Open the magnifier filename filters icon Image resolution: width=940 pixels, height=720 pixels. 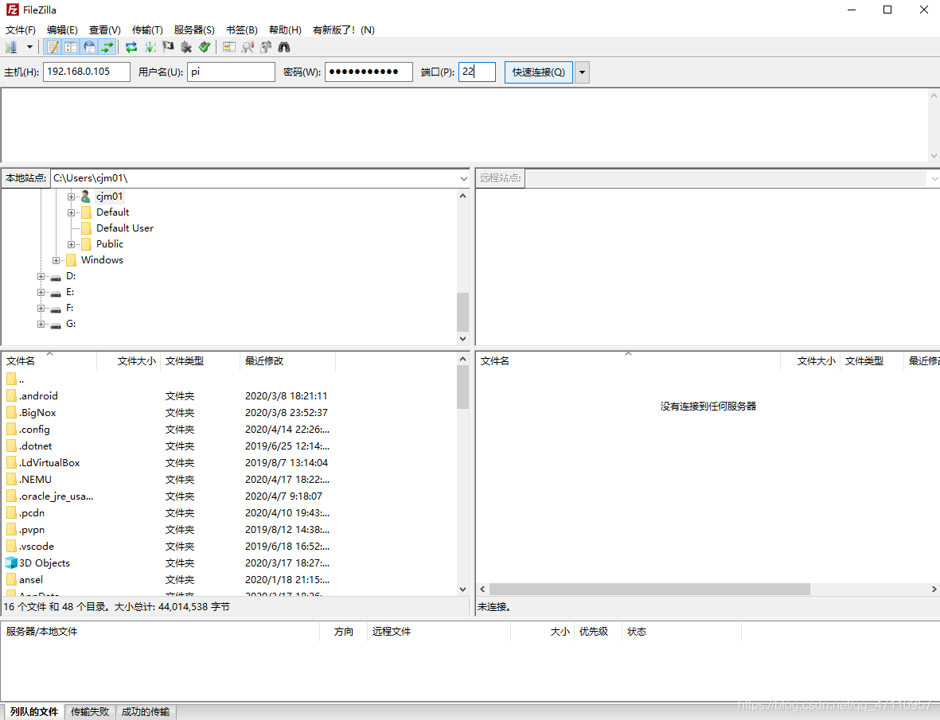248,47
